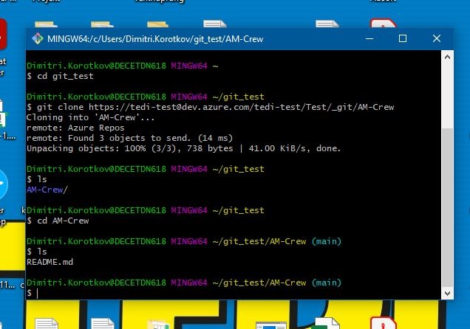470x329 pixels.
Task: Click the 'cd AM-Crew' command line
Action: pyautogui.click(x=58, y=221)
